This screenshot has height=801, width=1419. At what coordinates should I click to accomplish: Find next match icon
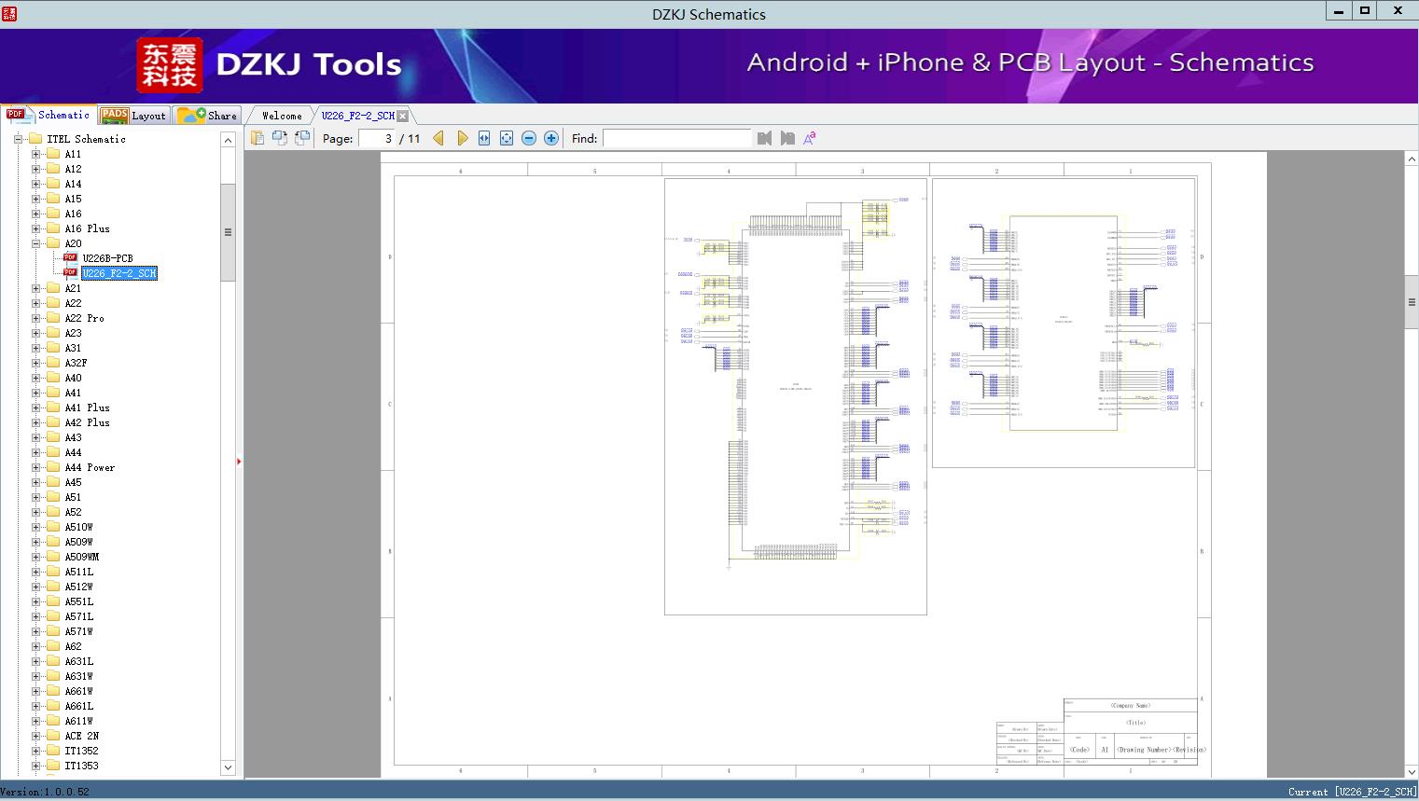point(787,138)
